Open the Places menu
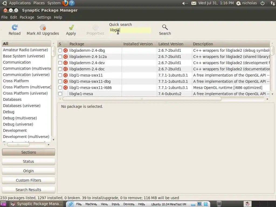This screenshot has height=207, width=276. click(39, 3)
